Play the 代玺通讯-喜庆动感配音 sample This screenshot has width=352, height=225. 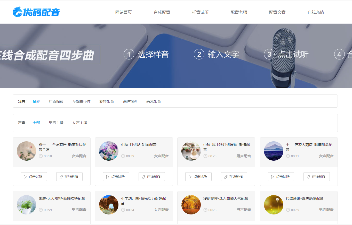click(x=281, y=224)
